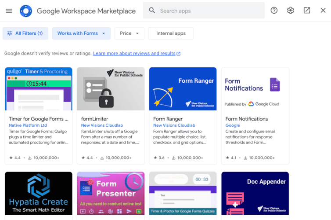The width and height of the screenshot is (331, 220).
Task: Click the formLimiter description text
Action: [110, 137]
